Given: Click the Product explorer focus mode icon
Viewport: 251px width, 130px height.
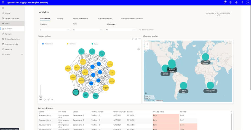Looking at the screenshot, I should click(136, 39).
